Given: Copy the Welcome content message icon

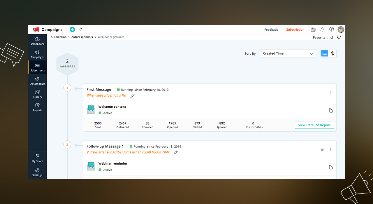Looking at the screenshot, I should click(x=331, y=111).
